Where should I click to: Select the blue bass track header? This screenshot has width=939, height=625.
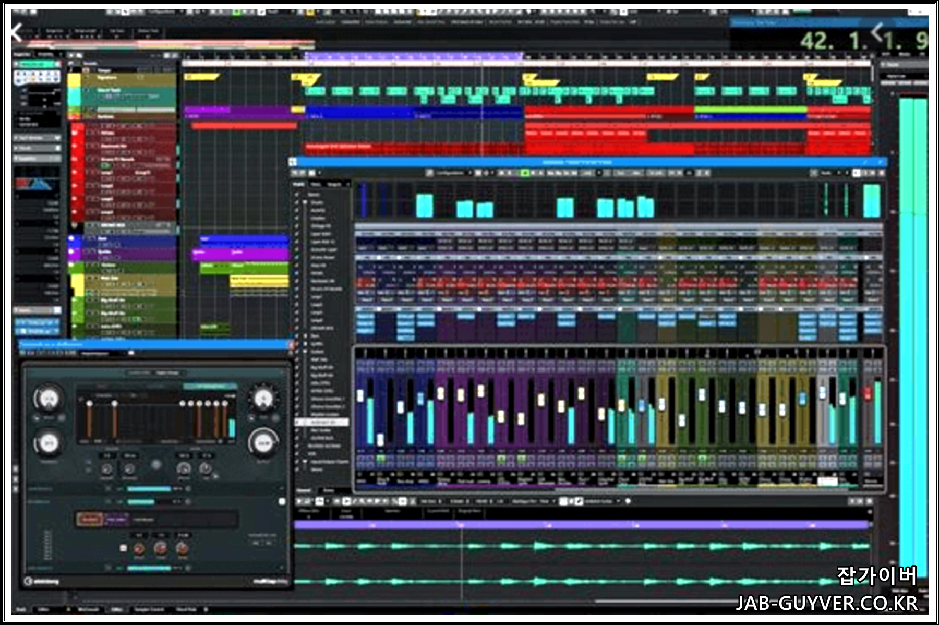pyautogui.click(x=122, y=241)
